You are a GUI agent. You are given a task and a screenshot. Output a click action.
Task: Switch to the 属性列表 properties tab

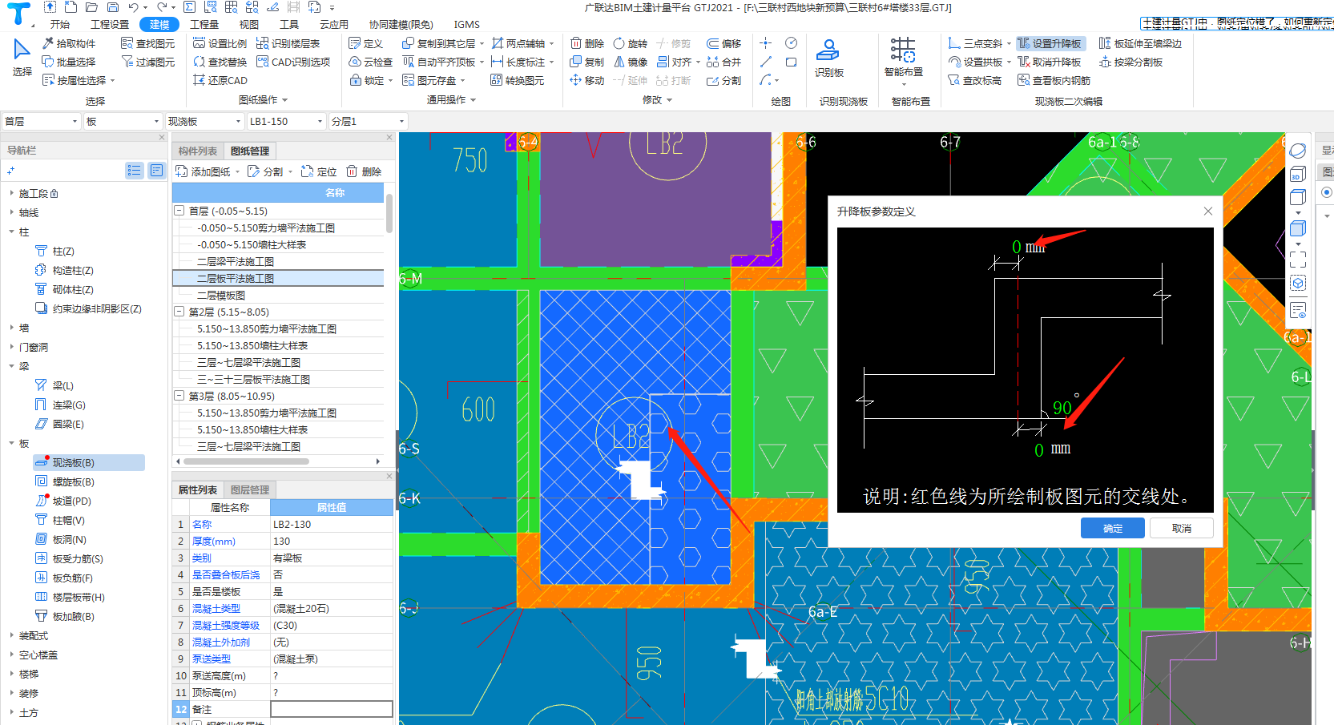[x=197, y=489]
